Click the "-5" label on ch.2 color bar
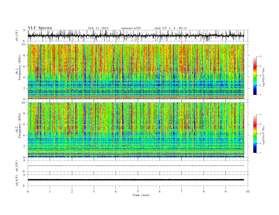Viewport: 279px width, 215px height. click(x=260, y=134)
